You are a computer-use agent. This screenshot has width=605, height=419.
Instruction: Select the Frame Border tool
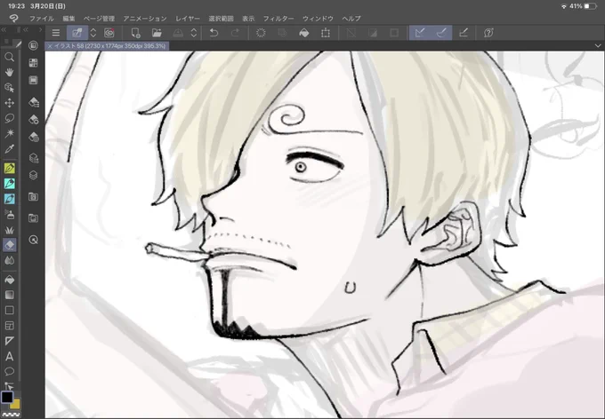pos(9,326)
